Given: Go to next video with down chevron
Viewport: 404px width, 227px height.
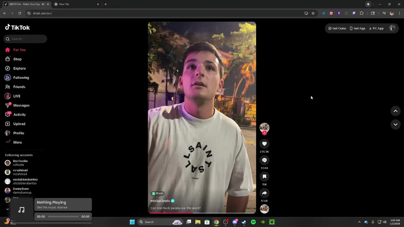Looking at the screenshot, I should click(395, 125).
